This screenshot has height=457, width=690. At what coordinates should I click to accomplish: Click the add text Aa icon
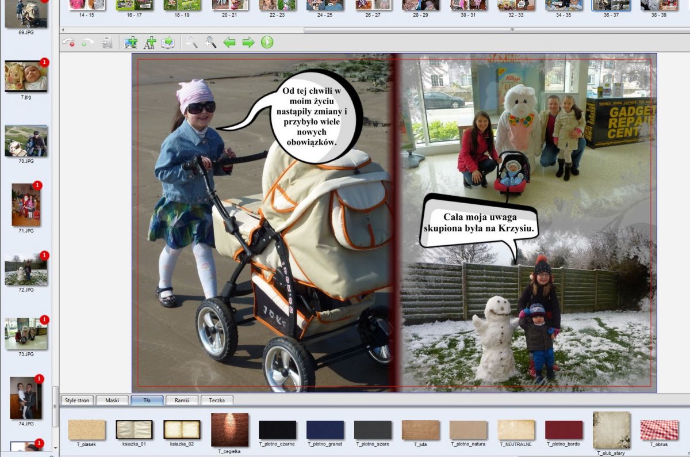pyautogui.click(x=149, y=42)
